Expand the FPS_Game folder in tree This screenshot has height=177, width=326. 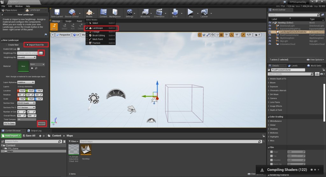point(4,148)
